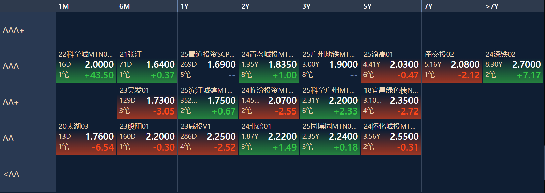
Task: Click the 25蜀道投资SCP bond cell
Action: coord(208,66)
